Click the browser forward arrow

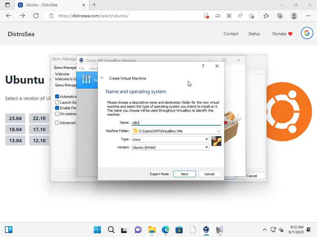click(22, 16)
